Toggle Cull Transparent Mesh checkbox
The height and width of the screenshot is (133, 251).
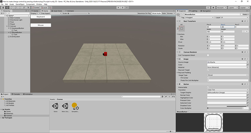[x=208, y=55]
